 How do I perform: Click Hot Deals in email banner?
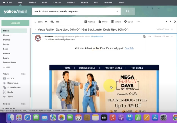[x=137, y=68]
